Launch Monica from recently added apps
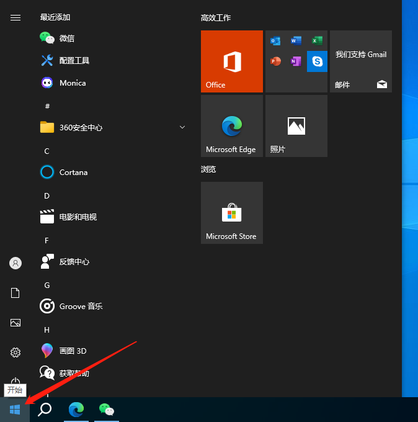The height and width of the screenshot is (422, 418). (72, 83)
